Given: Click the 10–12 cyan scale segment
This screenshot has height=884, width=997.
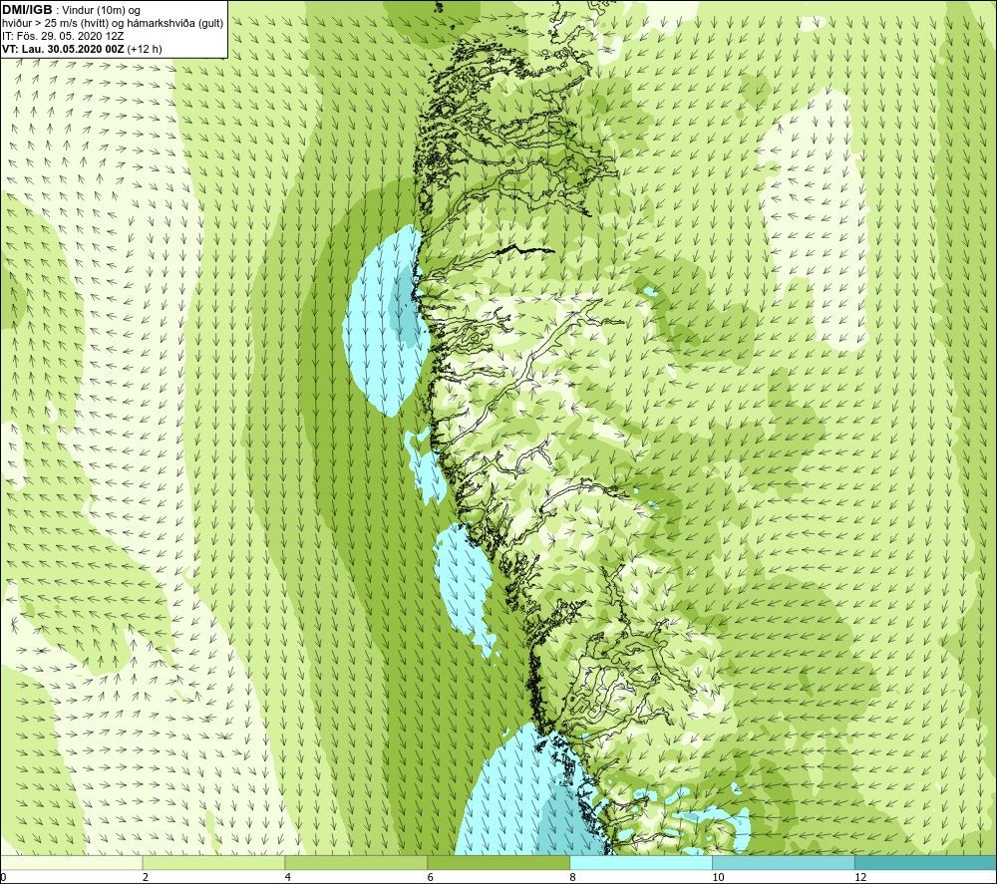Looking at the screenshot, I should pyautogui.click(x=784, y=862).
